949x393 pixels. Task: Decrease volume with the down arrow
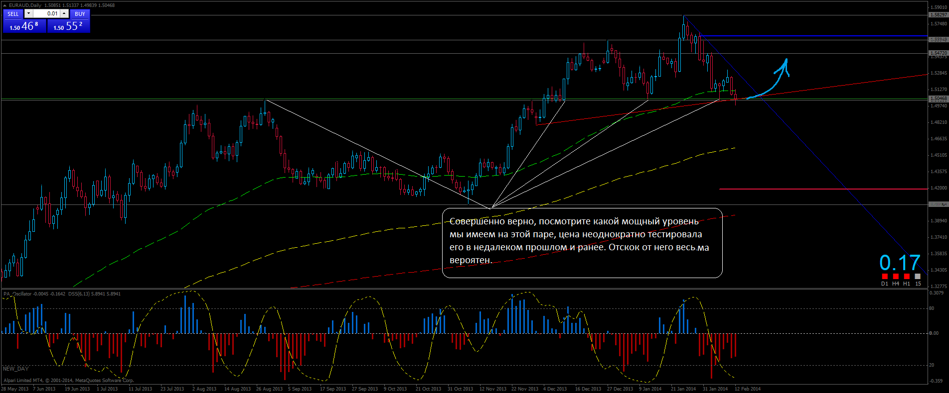click(28, 14)
